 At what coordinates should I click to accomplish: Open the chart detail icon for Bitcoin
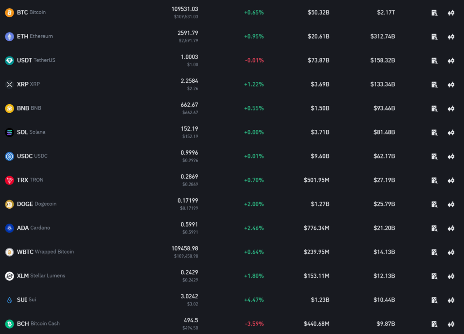[434, 13]
